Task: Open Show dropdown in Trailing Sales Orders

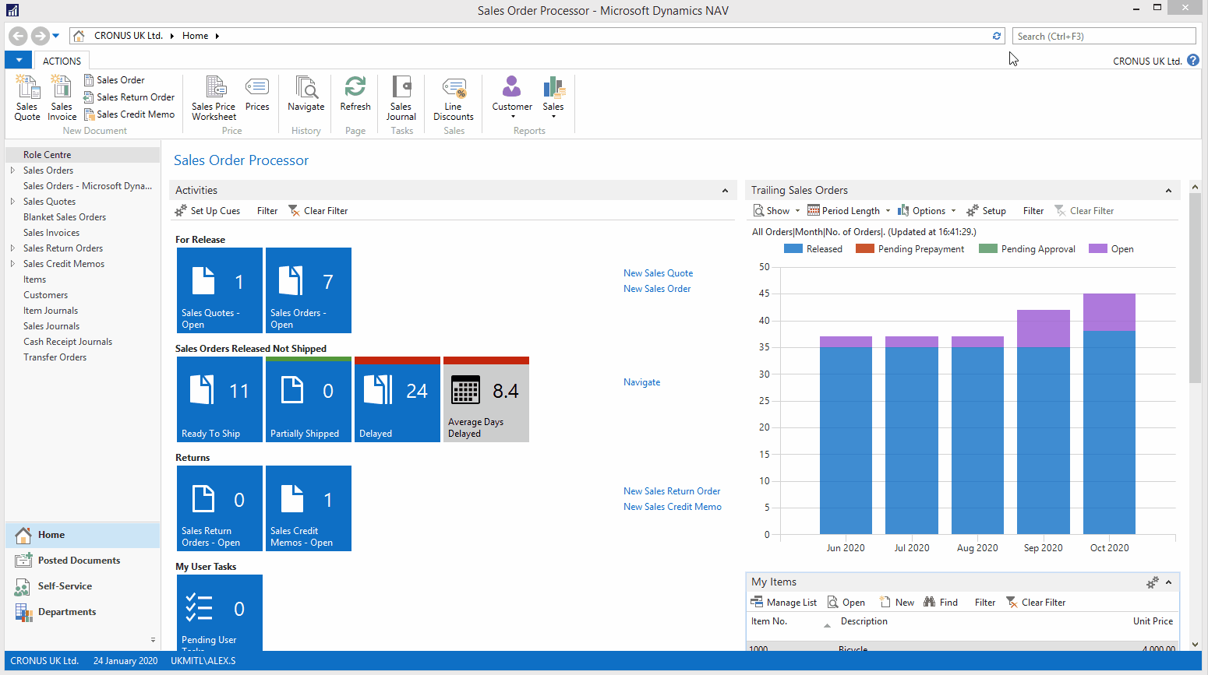Action: (x=776, y=211)
